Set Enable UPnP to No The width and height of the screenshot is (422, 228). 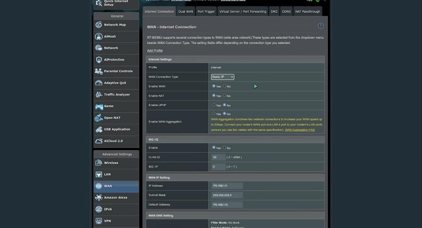[x=224, y=105]
